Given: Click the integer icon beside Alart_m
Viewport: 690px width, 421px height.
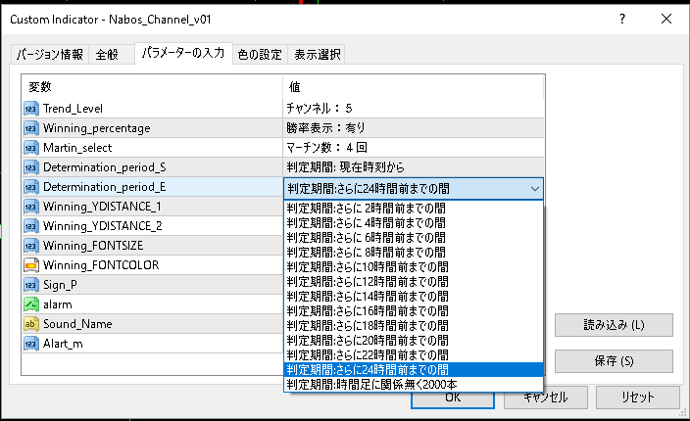Looking at the screenshot, I should tap(30, 344).
